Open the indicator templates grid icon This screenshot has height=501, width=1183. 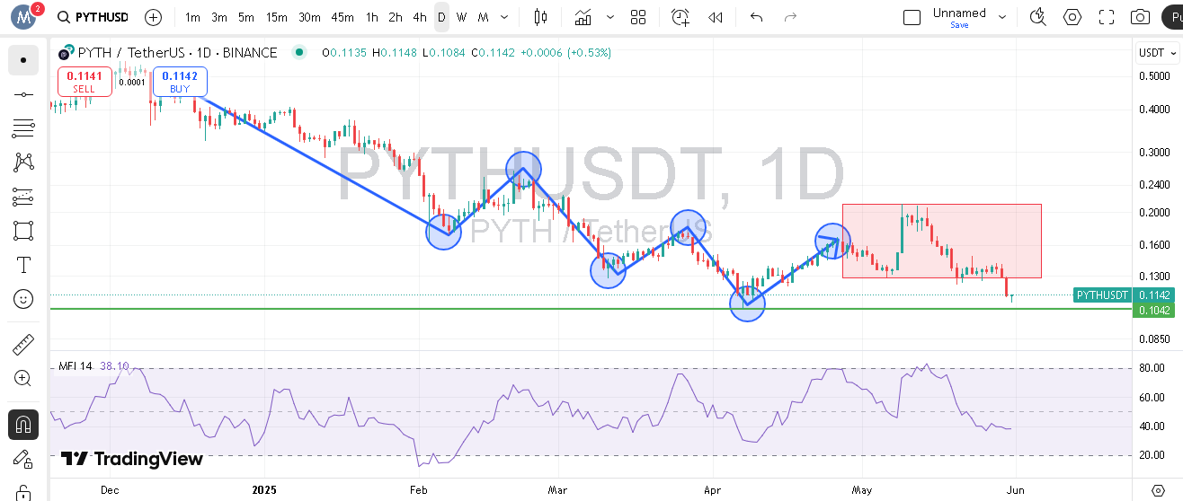638,17
